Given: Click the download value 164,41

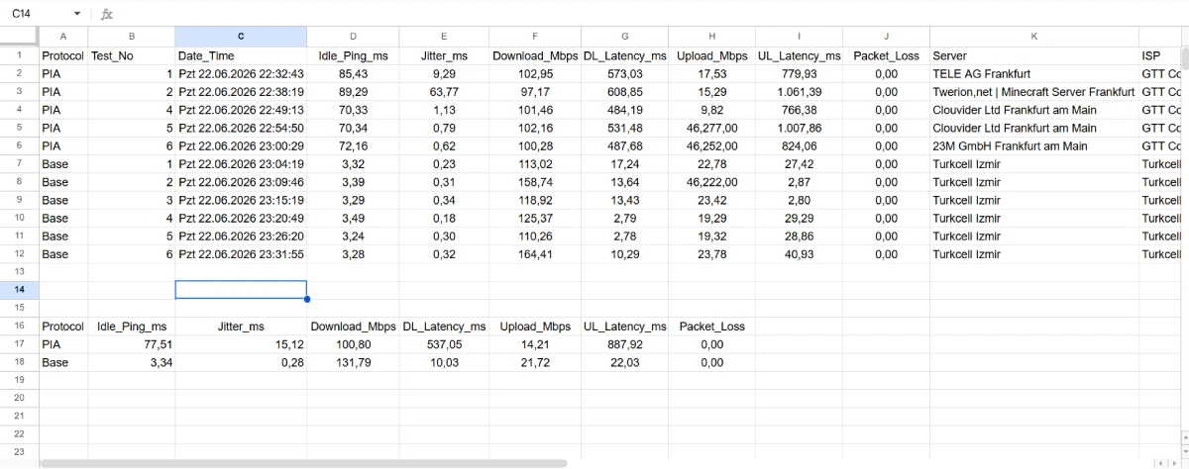Looking at the screenshot, I should click(535, 254).
